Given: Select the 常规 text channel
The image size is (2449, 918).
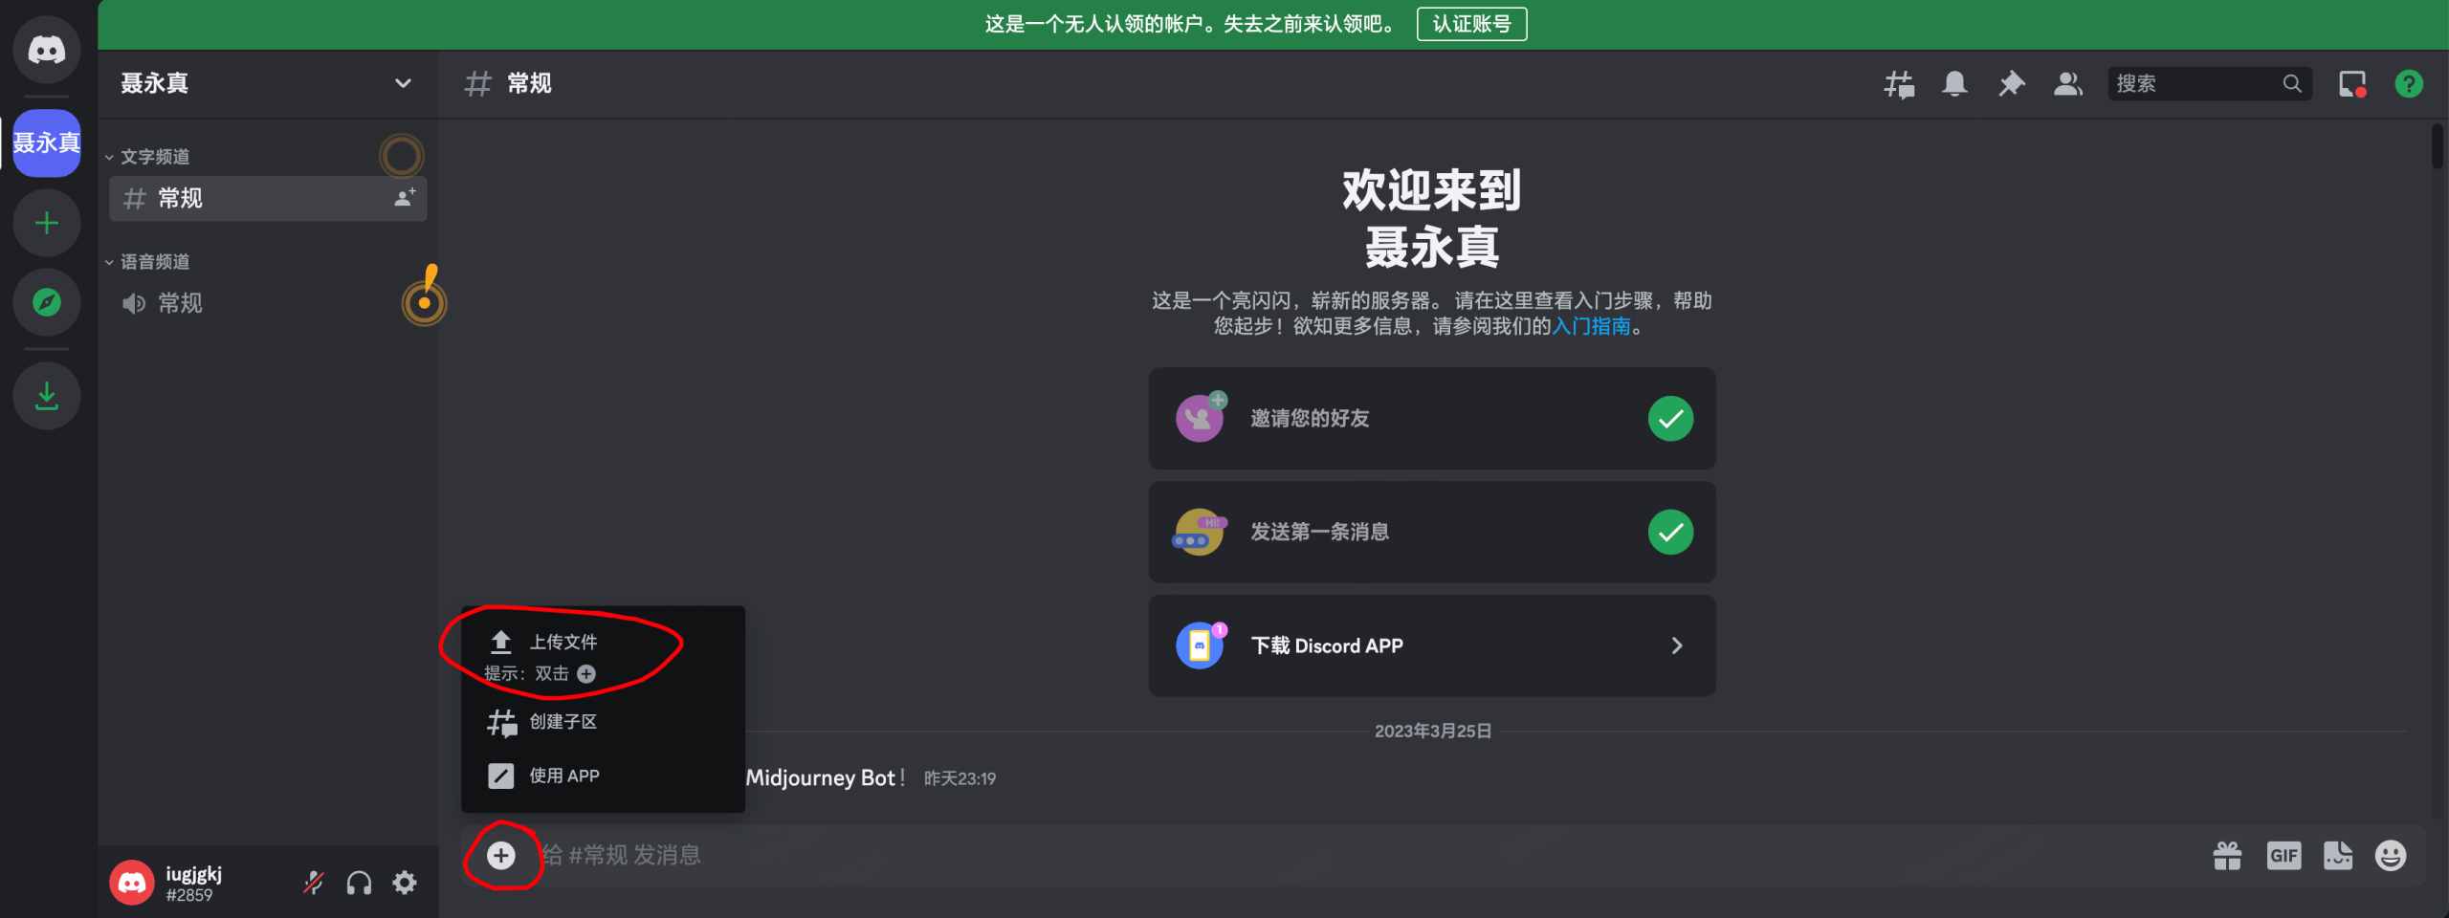Looking at the screenshot, I should (x=268, y=198).
